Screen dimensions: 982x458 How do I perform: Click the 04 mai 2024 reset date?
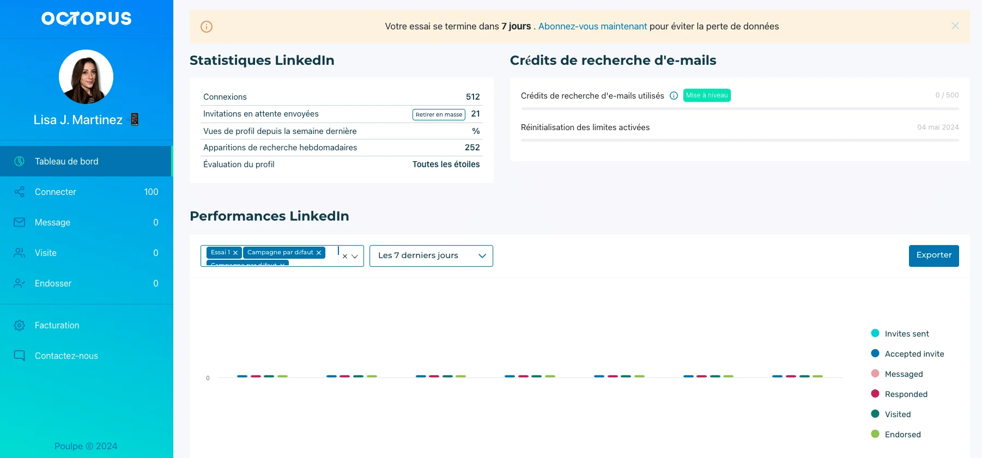[938, 127]
